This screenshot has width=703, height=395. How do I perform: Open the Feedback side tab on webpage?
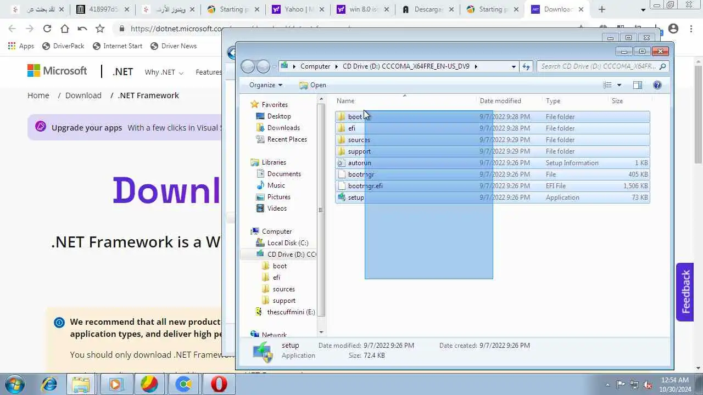coord(685,292)
